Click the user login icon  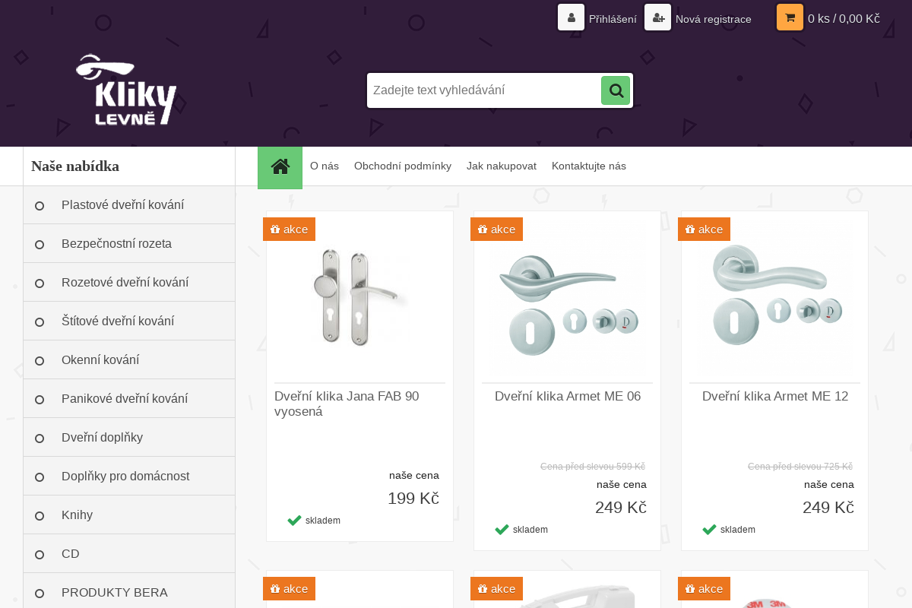coord(571,17)
